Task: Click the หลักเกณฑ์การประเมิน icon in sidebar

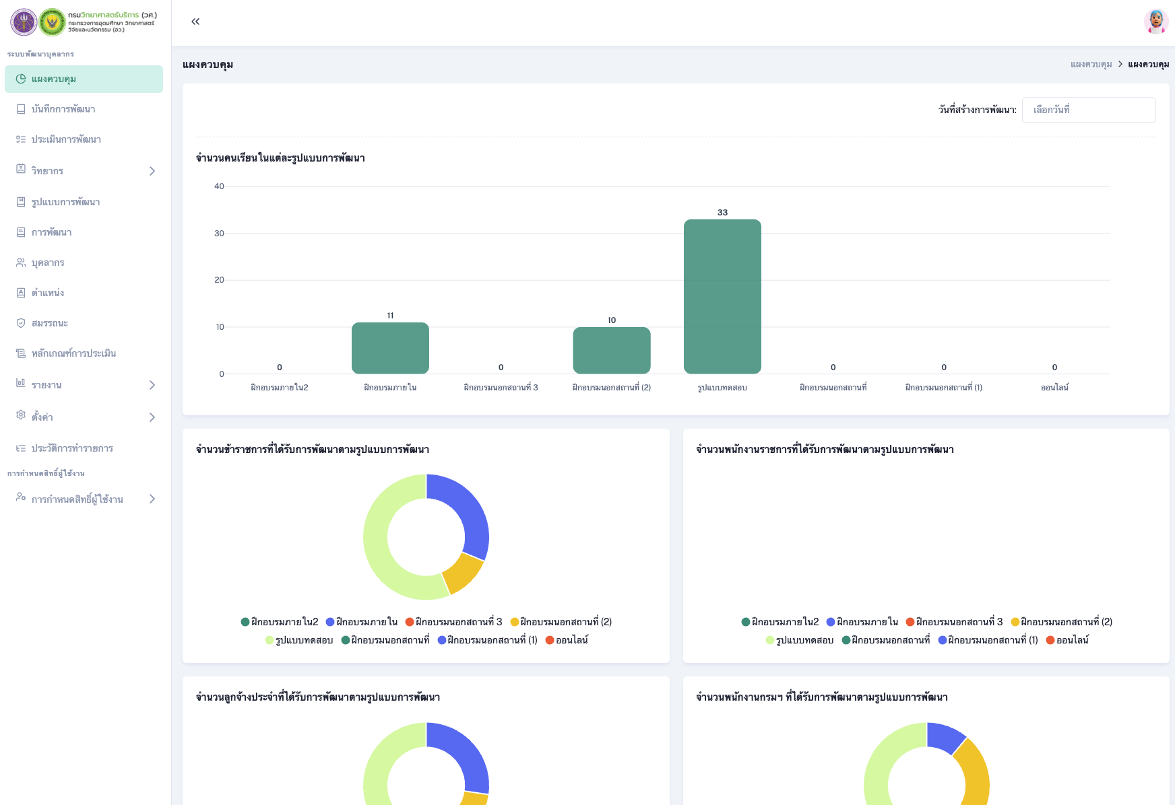Action: [x=21, y=353]
